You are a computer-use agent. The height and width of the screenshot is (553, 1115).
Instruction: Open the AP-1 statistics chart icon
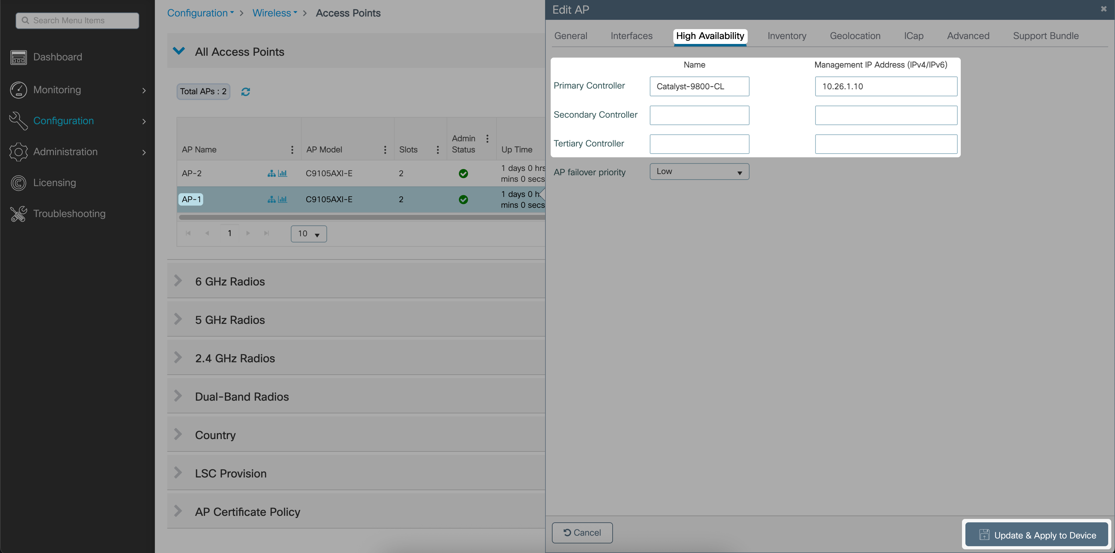point(283,199)
